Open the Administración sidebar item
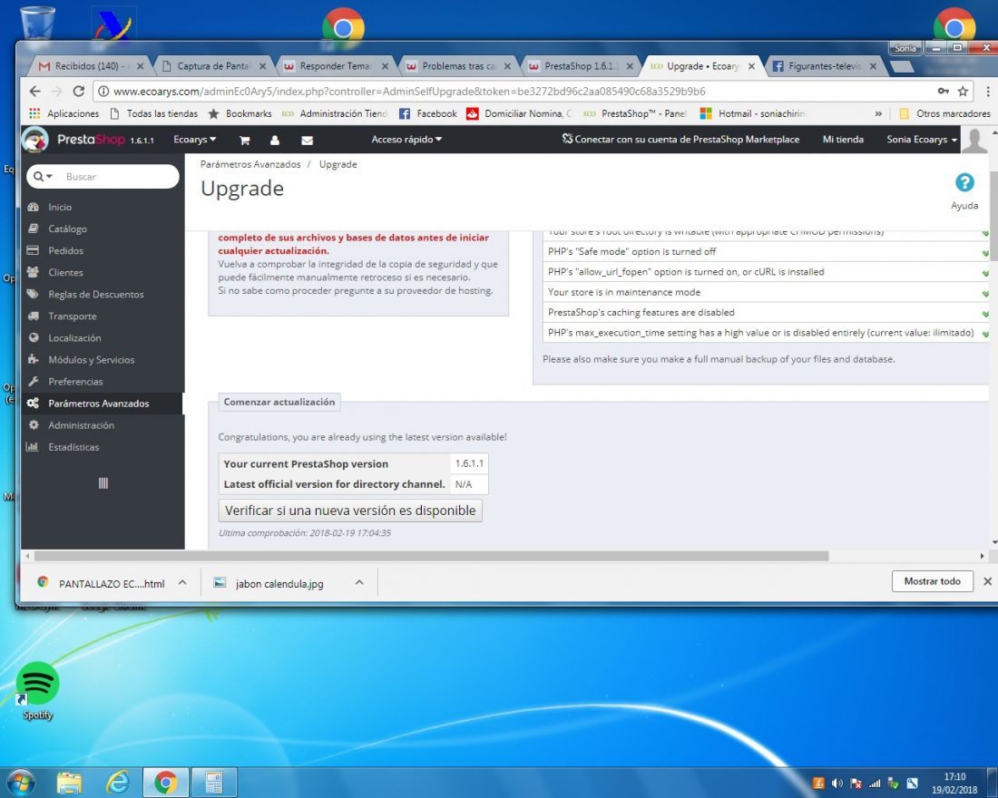This screenshot has width=998, height=798. click(x=81, y=425)
